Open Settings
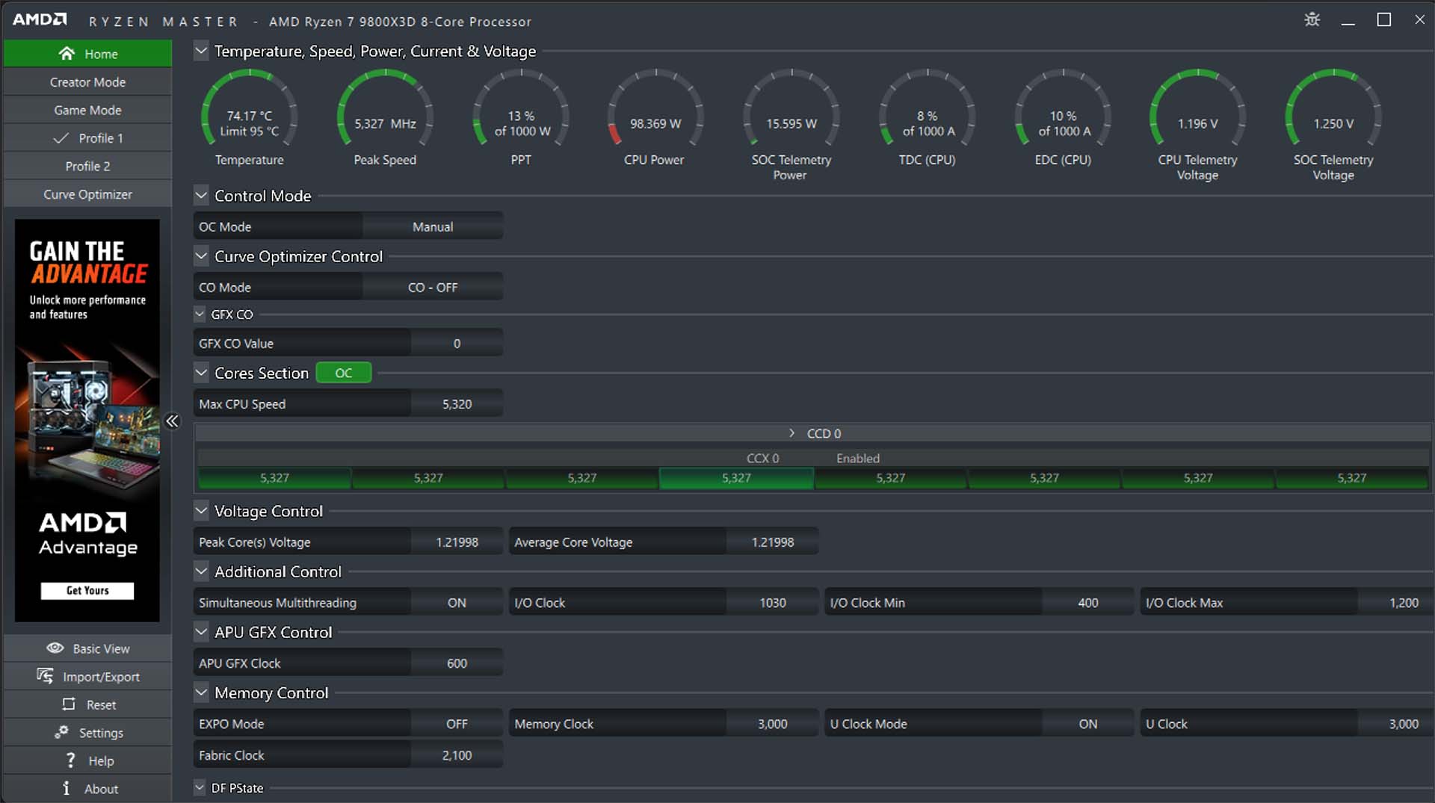The image size is (1435, 803). tap(87, 733)
